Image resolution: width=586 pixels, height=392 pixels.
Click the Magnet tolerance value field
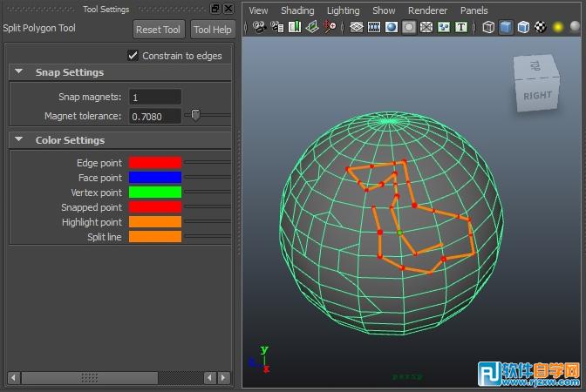(x=155, y=116)
